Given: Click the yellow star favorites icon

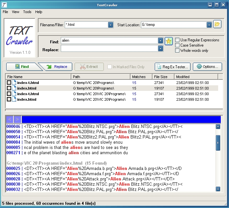Looking at the screenshot, I should tap(169, 41).
